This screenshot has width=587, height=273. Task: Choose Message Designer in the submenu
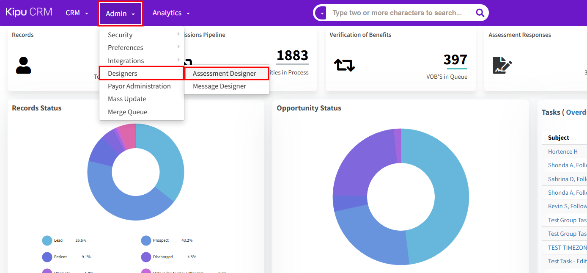(219, 86)
